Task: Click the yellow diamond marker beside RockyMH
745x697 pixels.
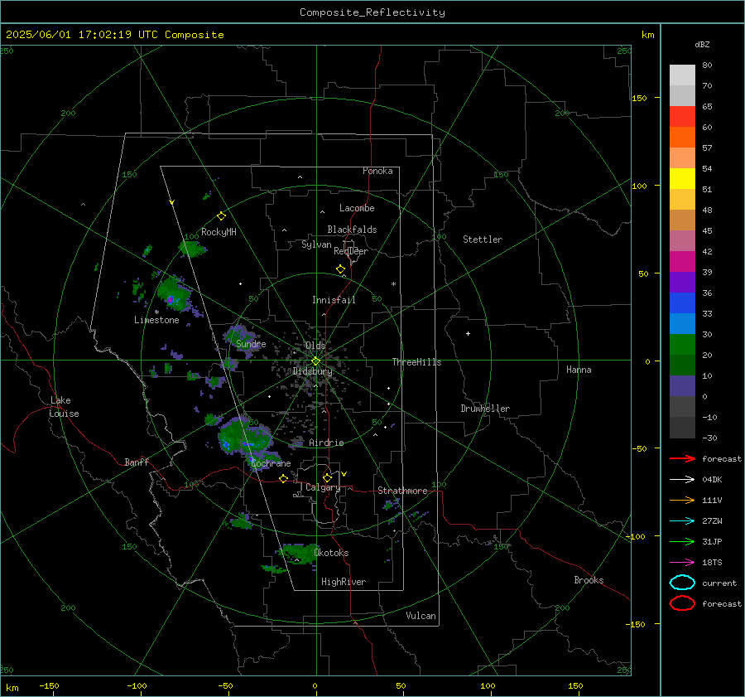Action: [x=221, y=216]
